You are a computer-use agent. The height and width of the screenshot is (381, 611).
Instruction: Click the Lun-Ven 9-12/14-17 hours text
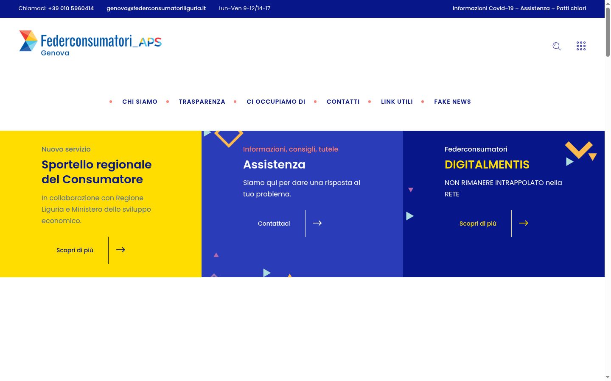pos(244,8)
